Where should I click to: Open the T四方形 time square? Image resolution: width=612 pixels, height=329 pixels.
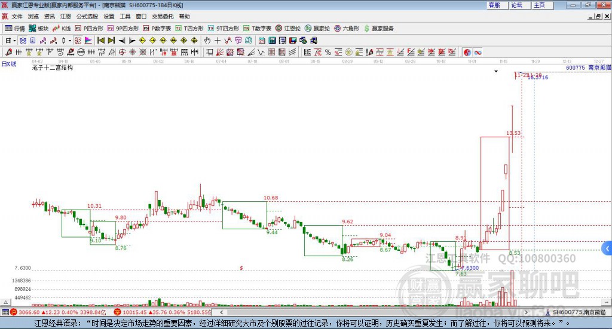click(189, 29)
